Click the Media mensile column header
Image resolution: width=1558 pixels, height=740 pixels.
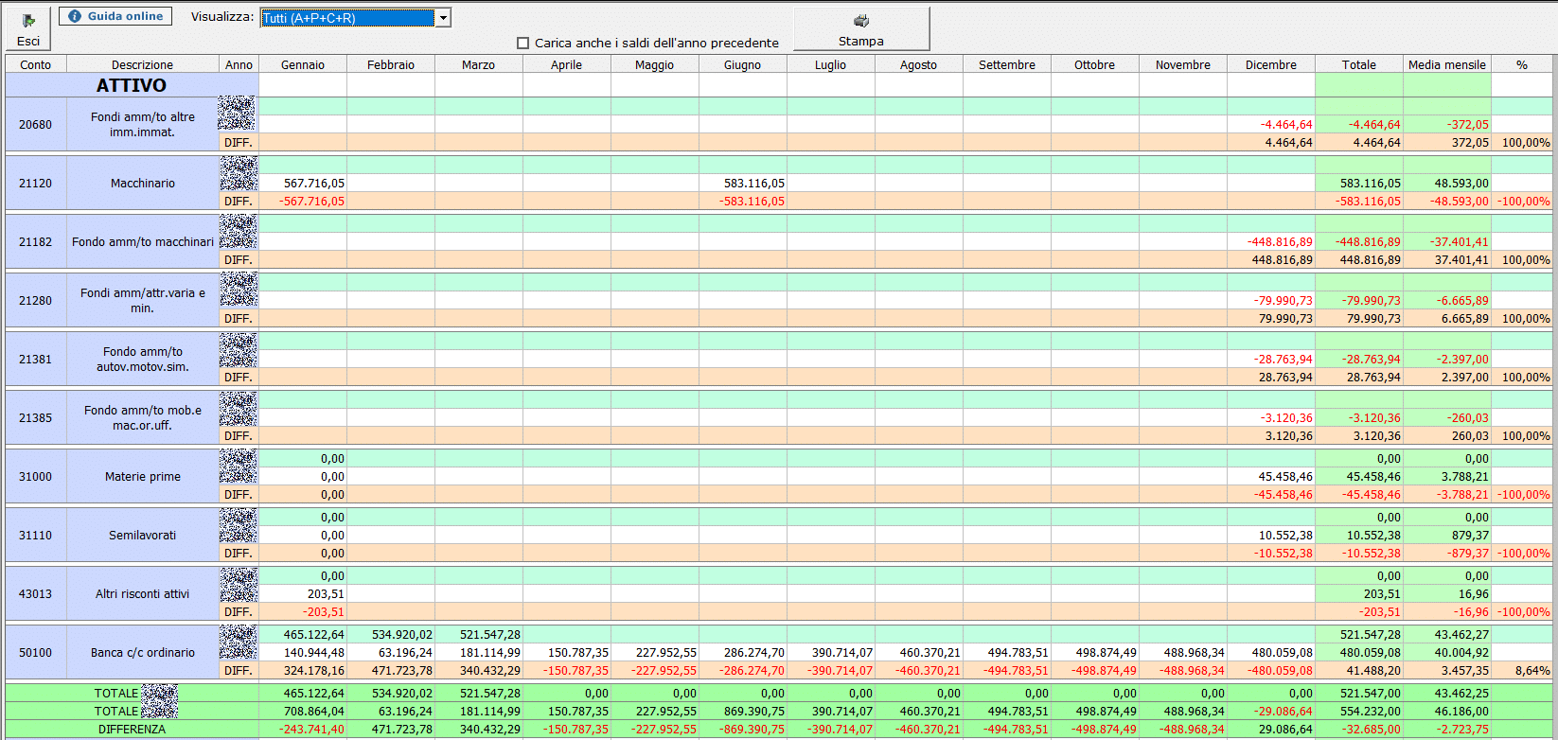tap(1446, 64)
